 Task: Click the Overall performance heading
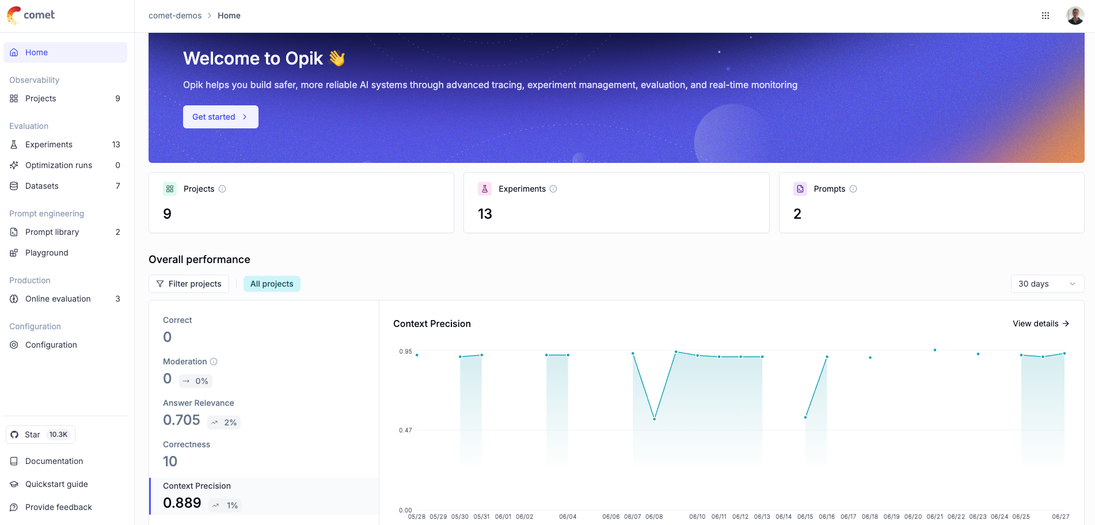pyautogui.click(x=199, y=260)
